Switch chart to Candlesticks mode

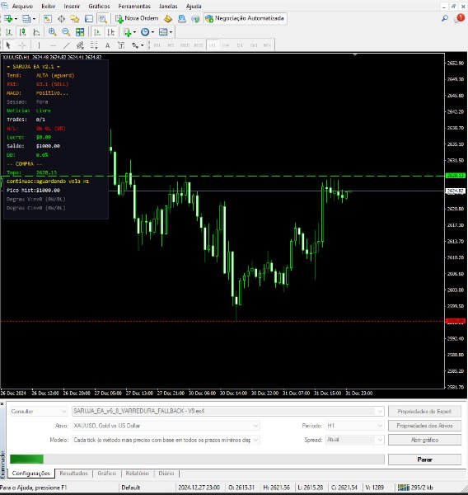[22, 32]
